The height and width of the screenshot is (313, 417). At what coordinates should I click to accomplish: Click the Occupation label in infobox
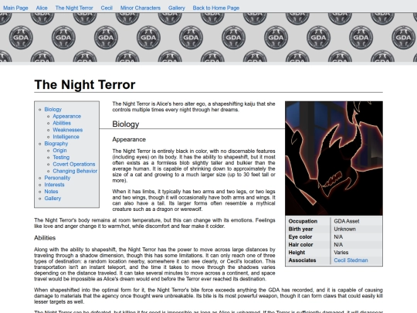coord(303,221)
